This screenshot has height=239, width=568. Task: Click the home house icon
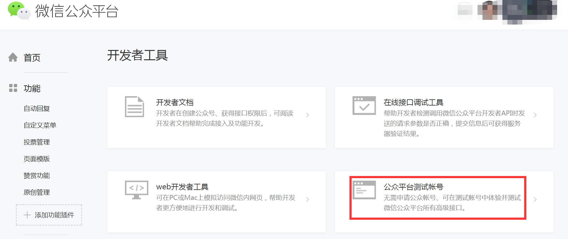[x=13, y=57]
